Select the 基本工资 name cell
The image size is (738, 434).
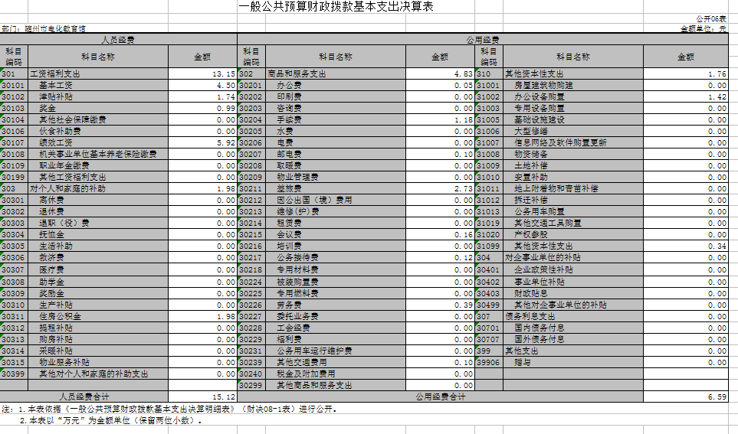(x=98, y=86)
